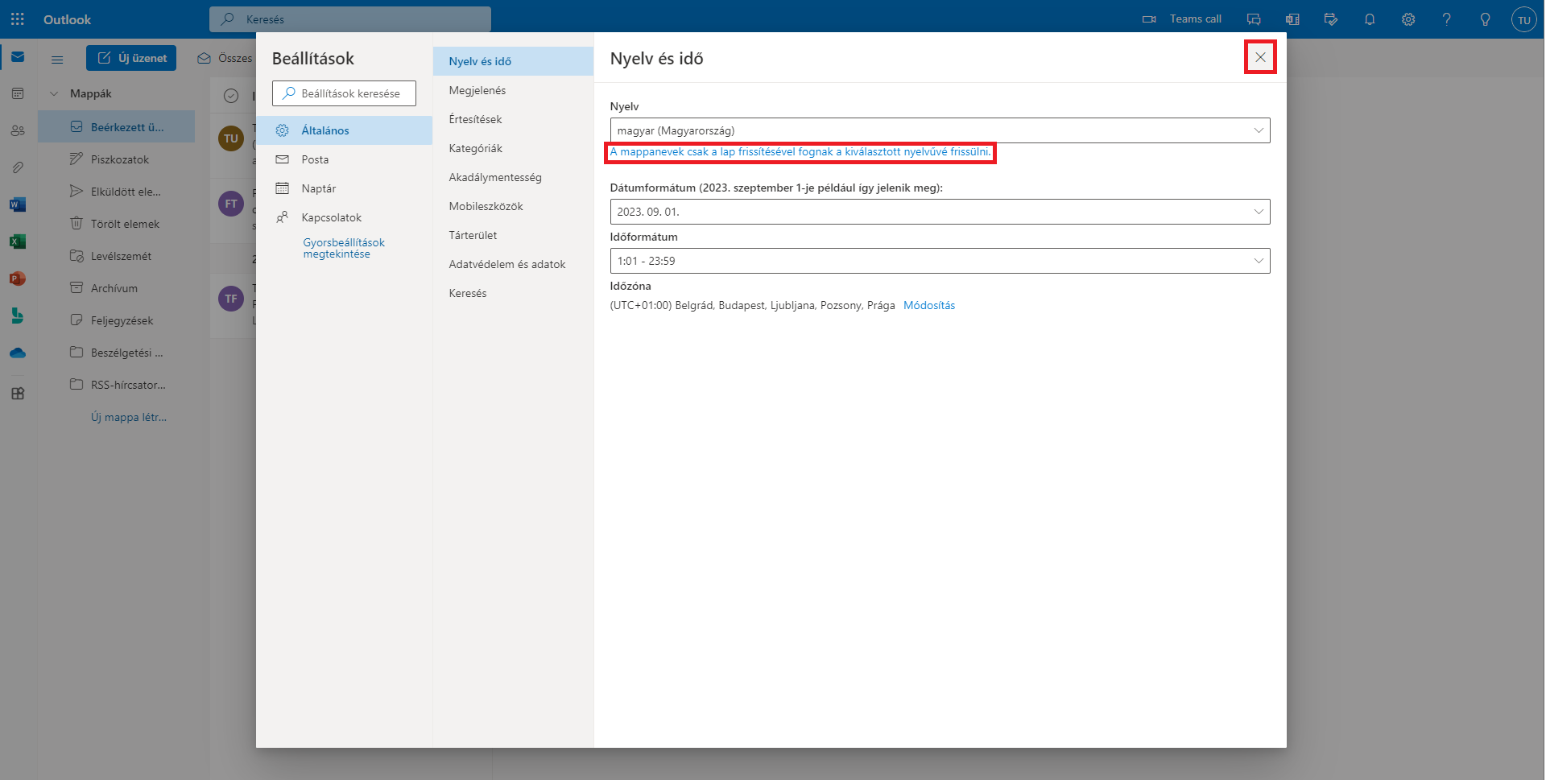
Task: Click the notifications bell icon
Action: pyautogui.click(x=1369, y=19)
